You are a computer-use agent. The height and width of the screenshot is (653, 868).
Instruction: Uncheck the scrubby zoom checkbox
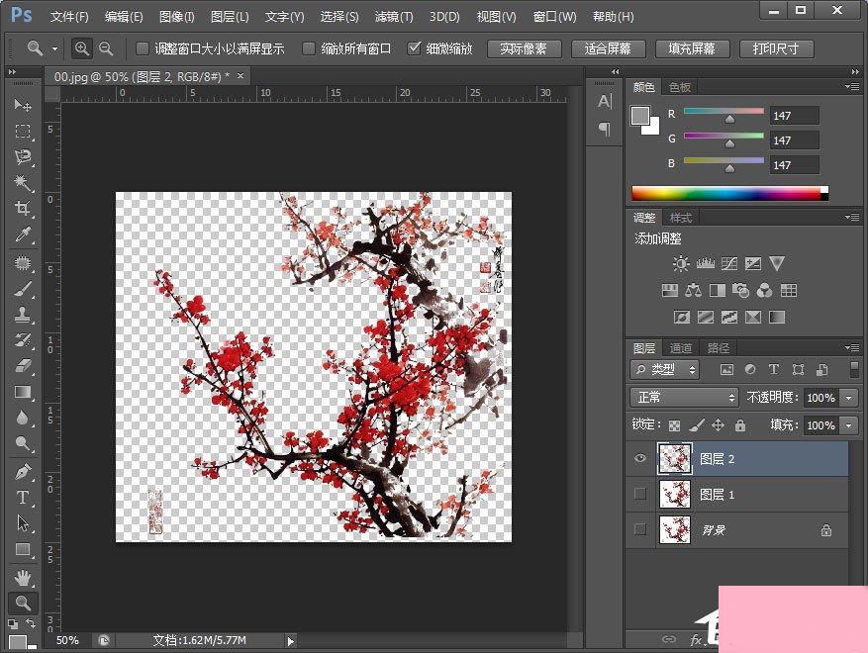pyautogui.click(x=414, y=48)
